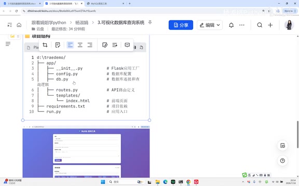Click the config.py line in code block
The image size is (299, 186).
point(67,74)
